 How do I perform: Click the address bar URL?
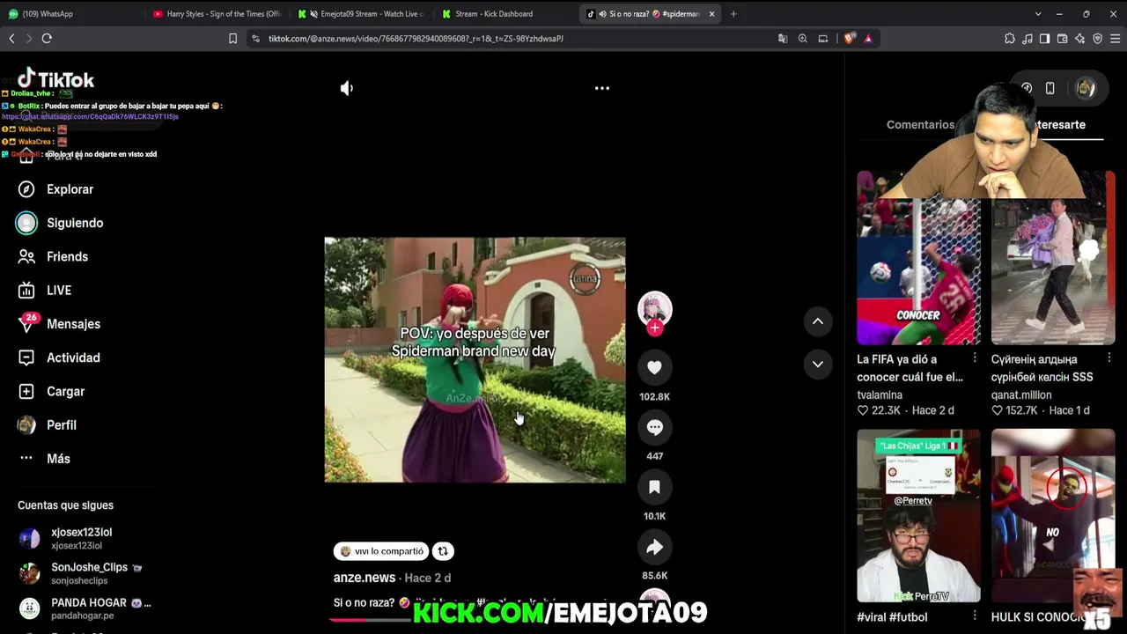click(416, 39)
